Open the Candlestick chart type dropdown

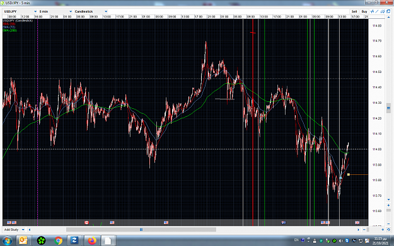[x=91, y=11]
